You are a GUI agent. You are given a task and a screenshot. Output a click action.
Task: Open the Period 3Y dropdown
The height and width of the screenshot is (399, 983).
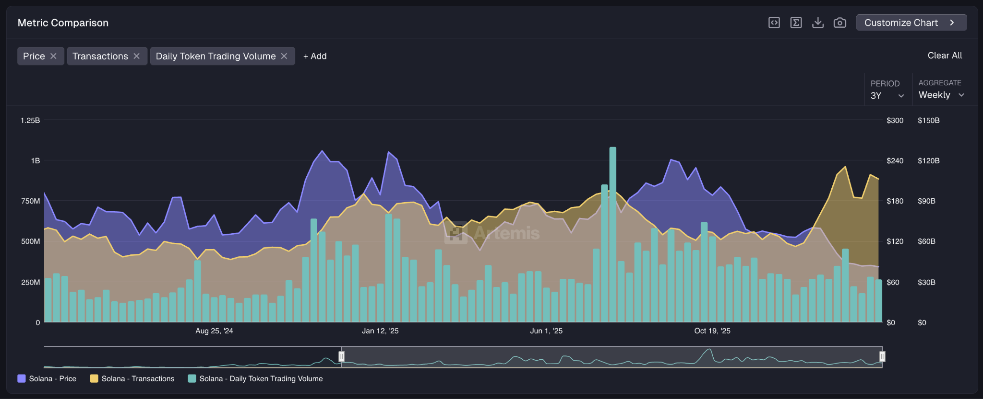(x=887, y=95)
